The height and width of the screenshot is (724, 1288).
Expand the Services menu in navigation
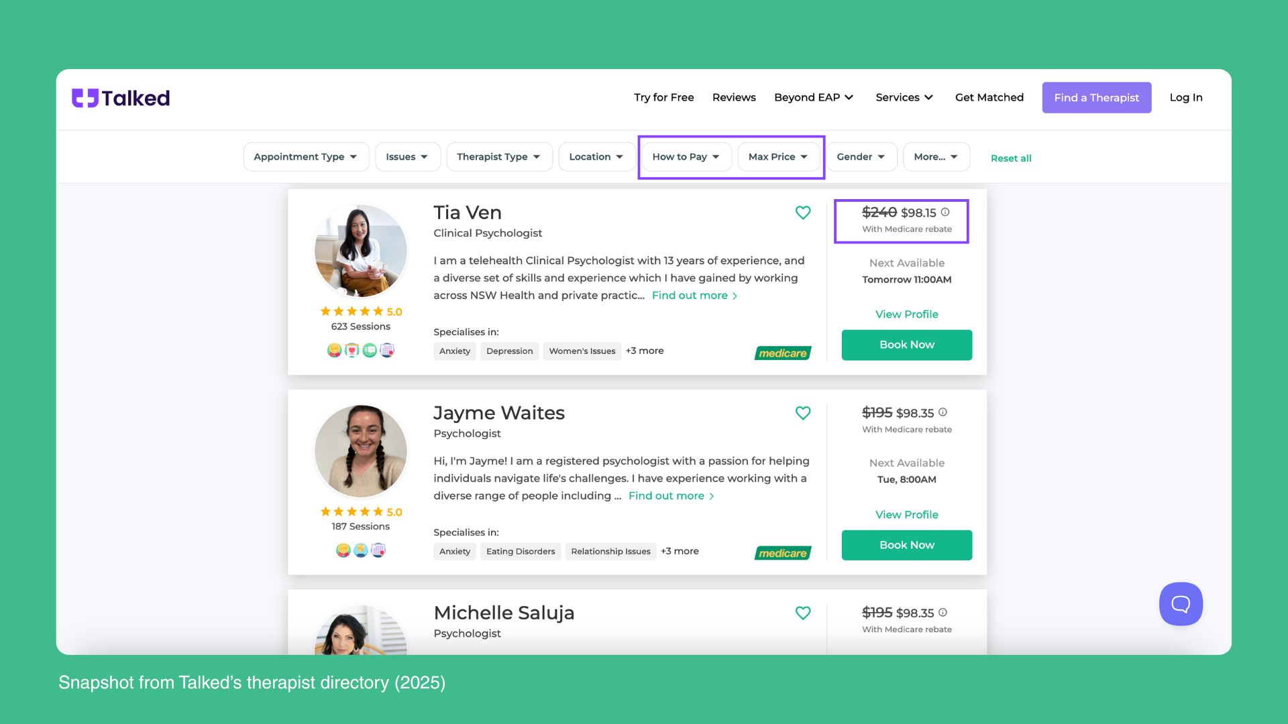[904, 98]
